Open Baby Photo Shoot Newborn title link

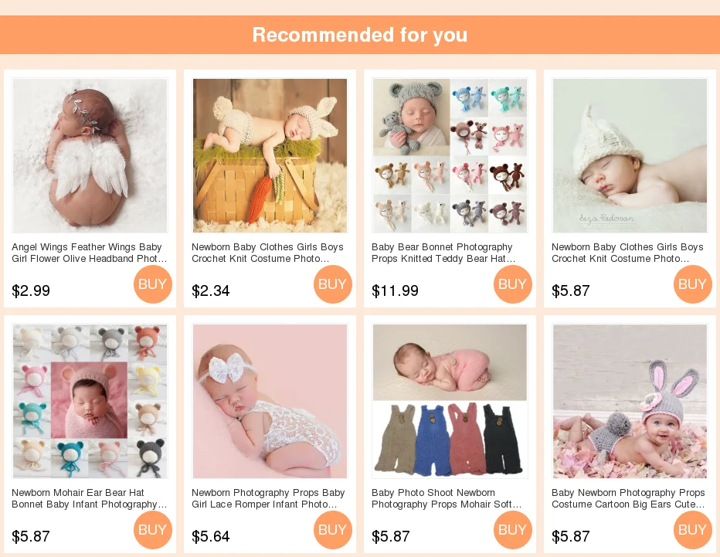pyautogui.click(x=447, y=499)
